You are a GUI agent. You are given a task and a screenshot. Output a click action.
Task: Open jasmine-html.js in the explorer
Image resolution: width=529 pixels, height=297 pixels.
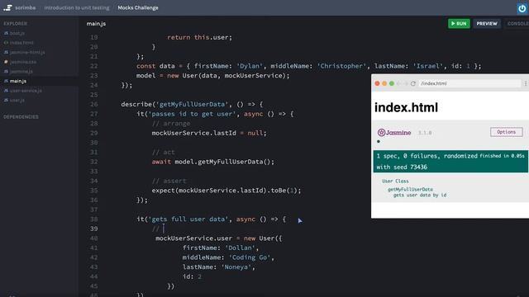pyautogui.click(x=27, y=52)
